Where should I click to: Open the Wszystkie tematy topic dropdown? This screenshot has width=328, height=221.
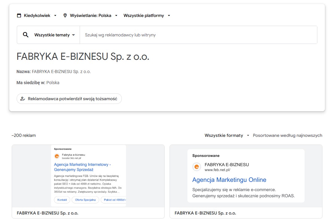pyautogui.click(x=55, y=35)
